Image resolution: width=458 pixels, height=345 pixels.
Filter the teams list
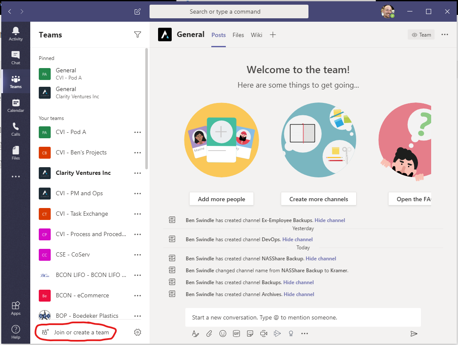[x=137, y=35]
